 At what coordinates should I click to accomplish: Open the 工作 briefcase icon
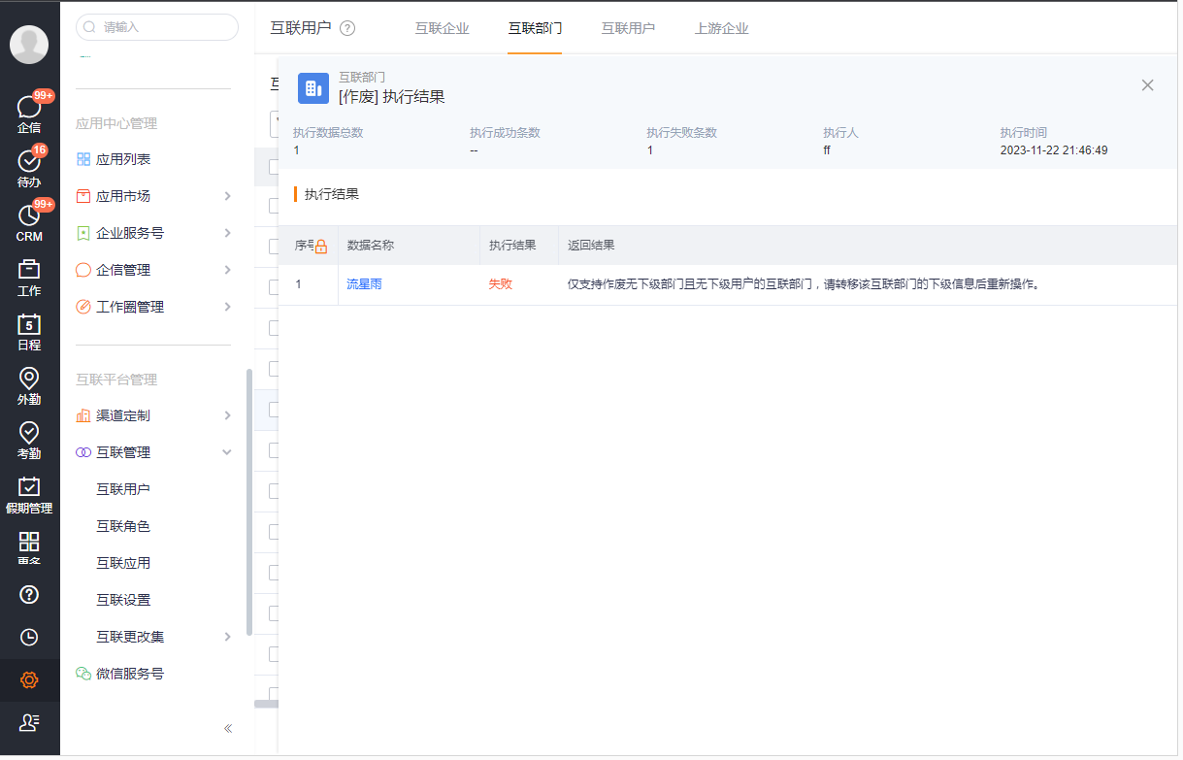pos(29,270)
